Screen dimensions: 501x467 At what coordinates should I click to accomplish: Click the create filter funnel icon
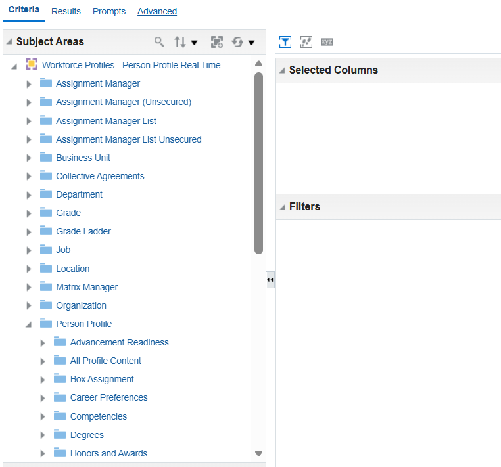(x=285, y=42)
